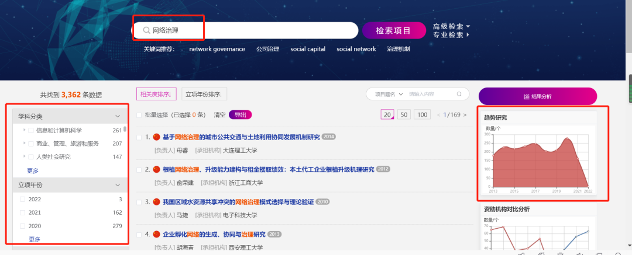632x255 pixels.
Task: Collapse the 立项年份 panel chevron
Action: click(x=118, y=185)
